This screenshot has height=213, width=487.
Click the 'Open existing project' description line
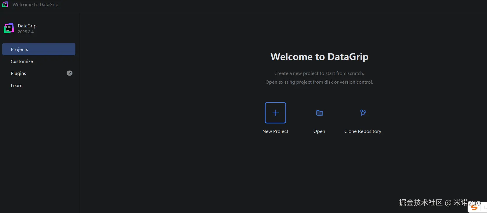tap(319, 82)
